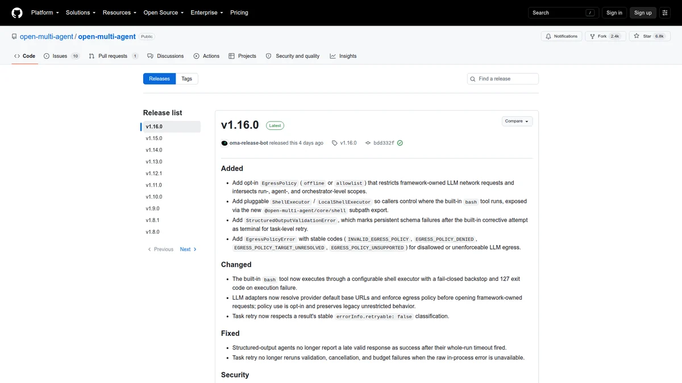Open commit bdd332f link

point(384,143)
